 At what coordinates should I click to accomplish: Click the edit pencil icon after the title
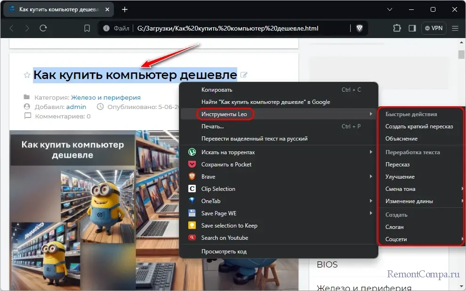244,75
